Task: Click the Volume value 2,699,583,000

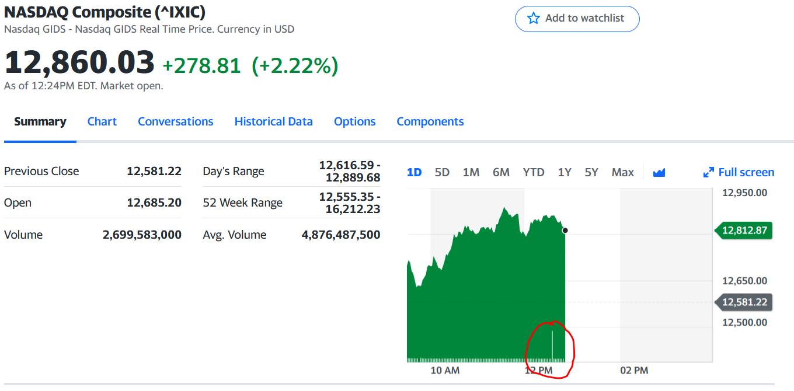Action: click(142, 235)
